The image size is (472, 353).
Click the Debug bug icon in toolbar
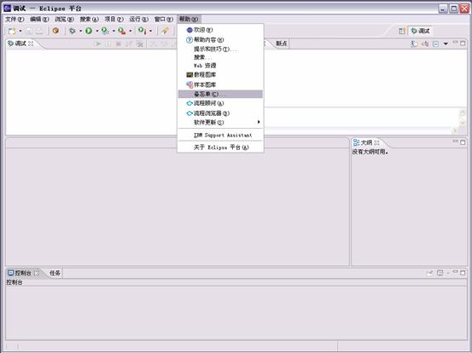click(x=73, y=31)
